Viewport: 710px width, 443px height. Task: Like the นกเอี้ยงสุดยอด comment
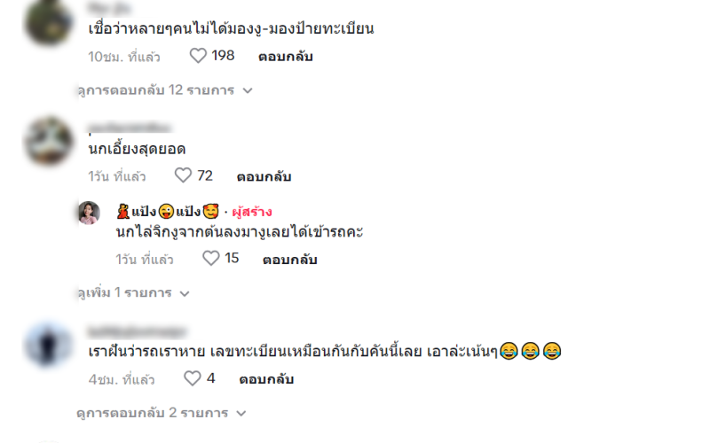[184, 175]
